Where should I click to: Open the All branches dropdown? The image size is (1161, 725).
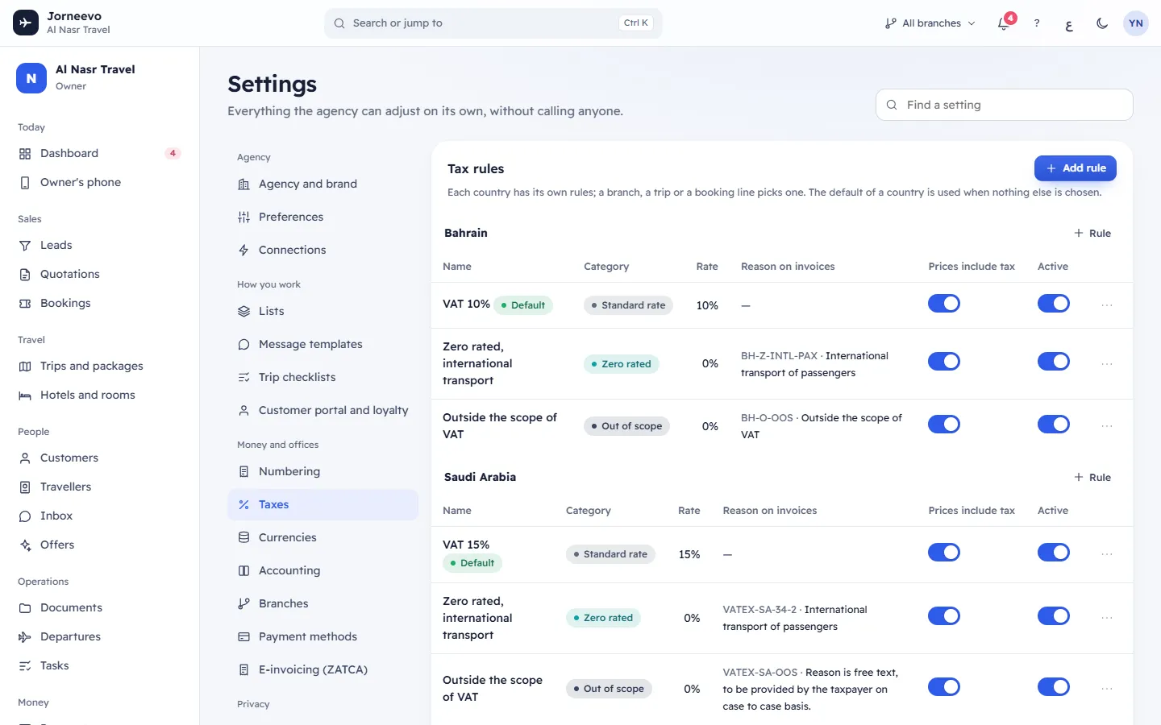930,23
